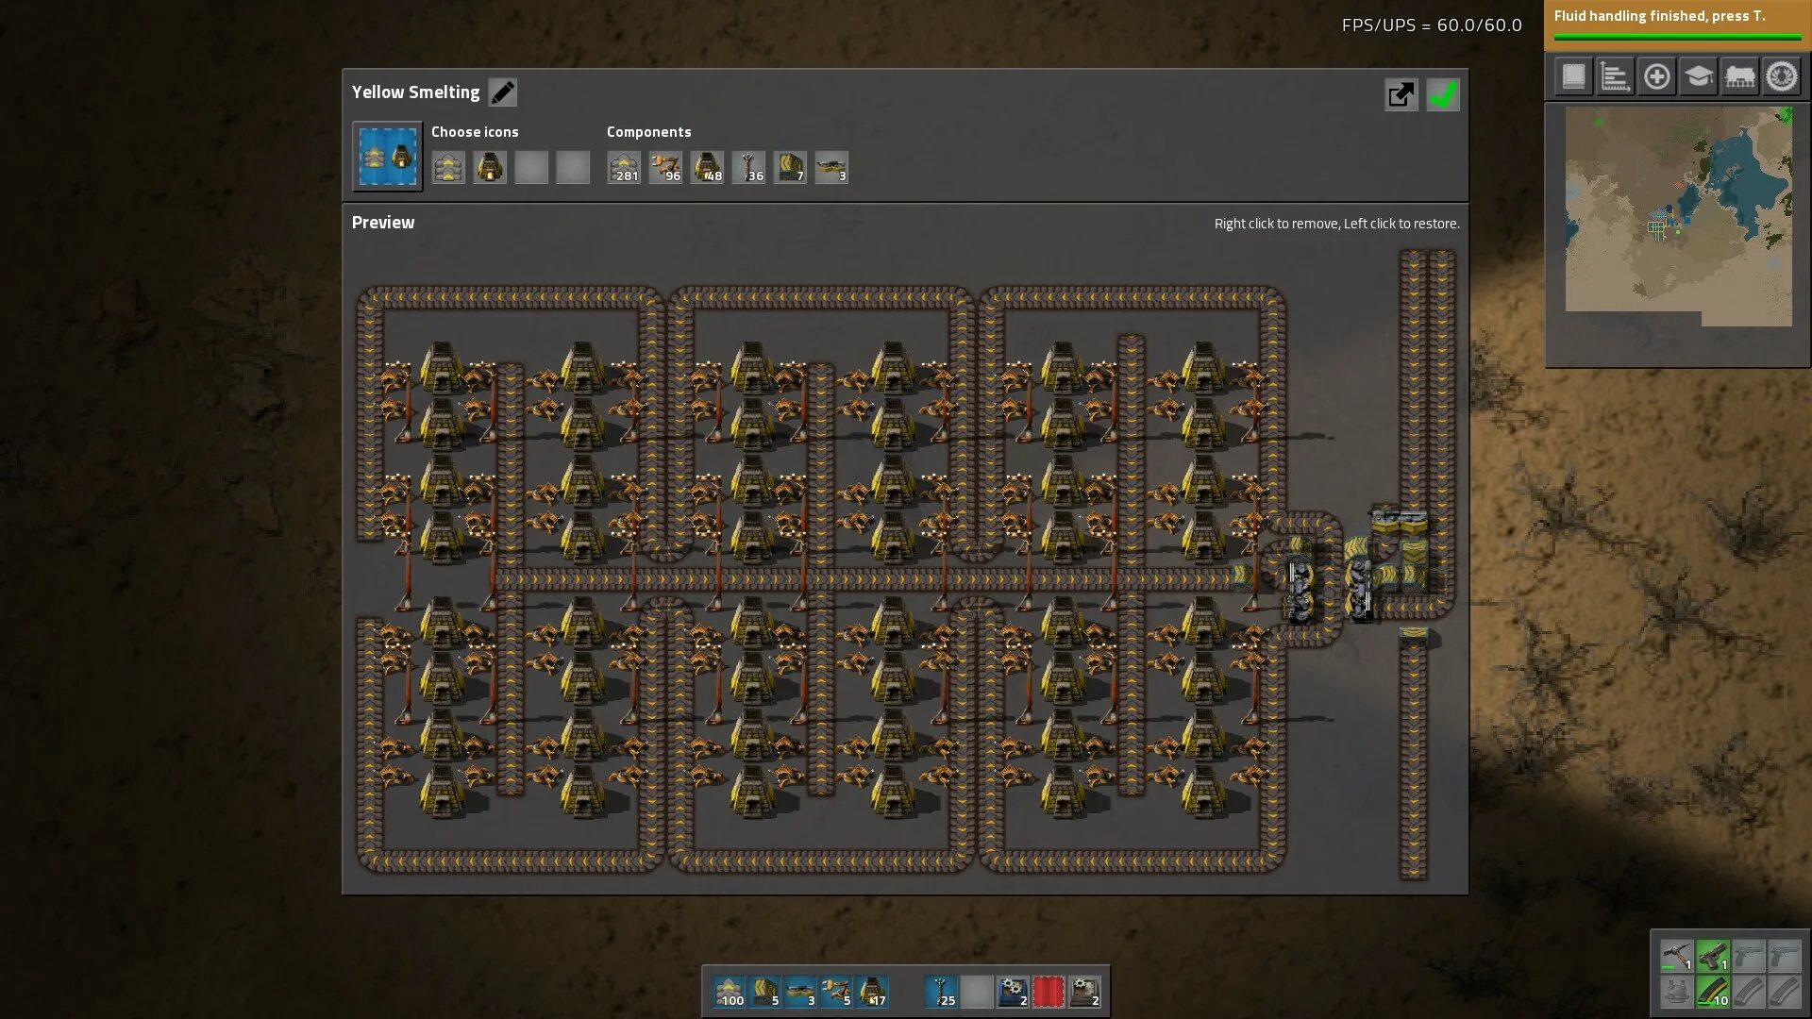Select the active ammo magazine slot with 10

pyautogui.click(x=1712, y=992)
